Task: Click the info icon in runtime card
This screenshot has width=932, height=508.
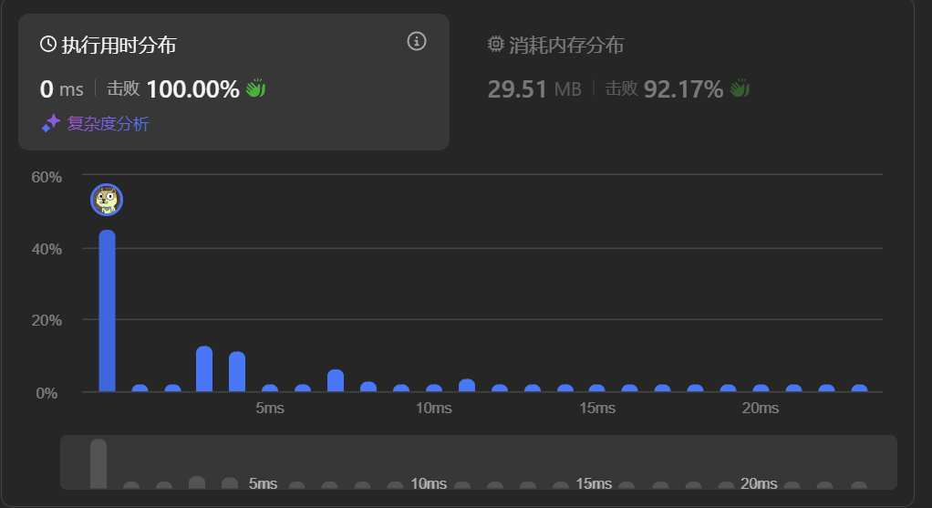Action: (417, 41)
